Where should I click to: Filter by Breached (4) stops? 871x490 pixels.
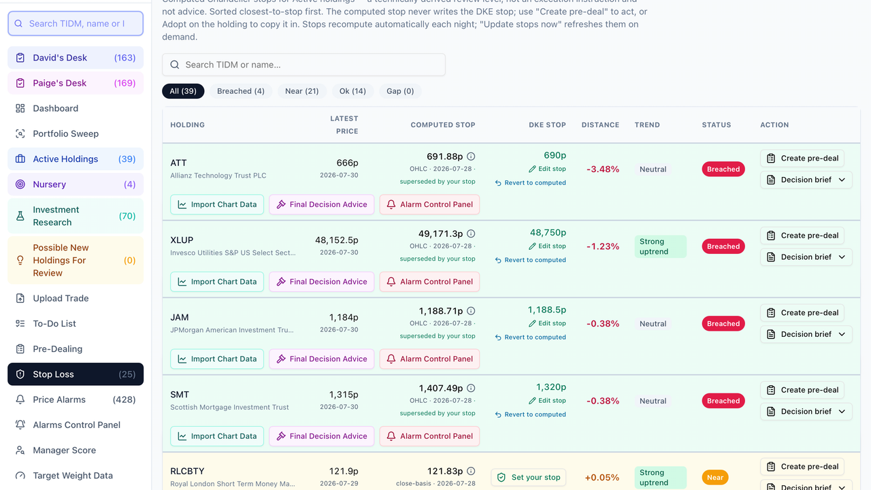tap(241, 91)
